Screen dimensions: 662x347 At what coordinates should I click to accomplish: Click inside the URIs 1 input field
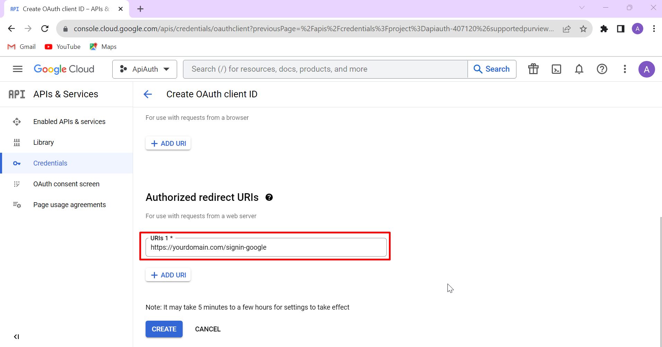pos(265,247)
